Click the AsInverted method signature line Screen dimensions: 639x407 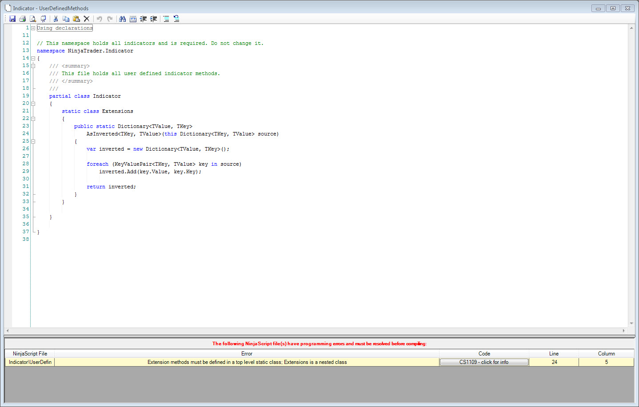[183, 134]
